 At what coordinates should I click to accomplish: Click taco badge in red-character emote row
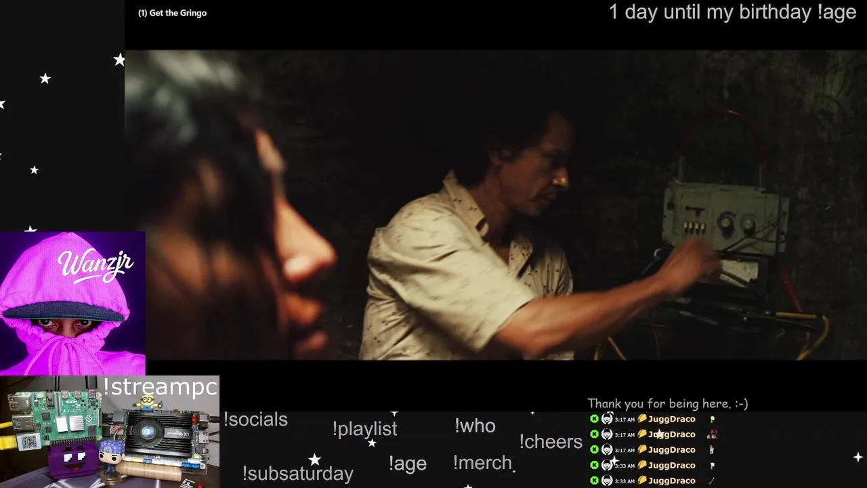642,434
